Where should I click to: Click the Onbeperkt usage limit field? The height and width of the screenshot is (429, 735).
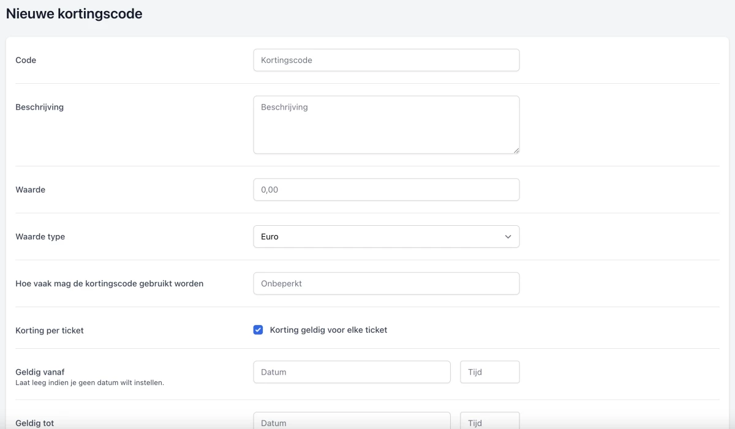point(386,283)
